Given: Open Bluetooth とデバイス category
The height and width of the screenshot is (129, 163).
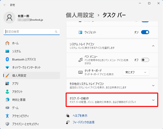Looking at the screenshot, I should (32, 59).
